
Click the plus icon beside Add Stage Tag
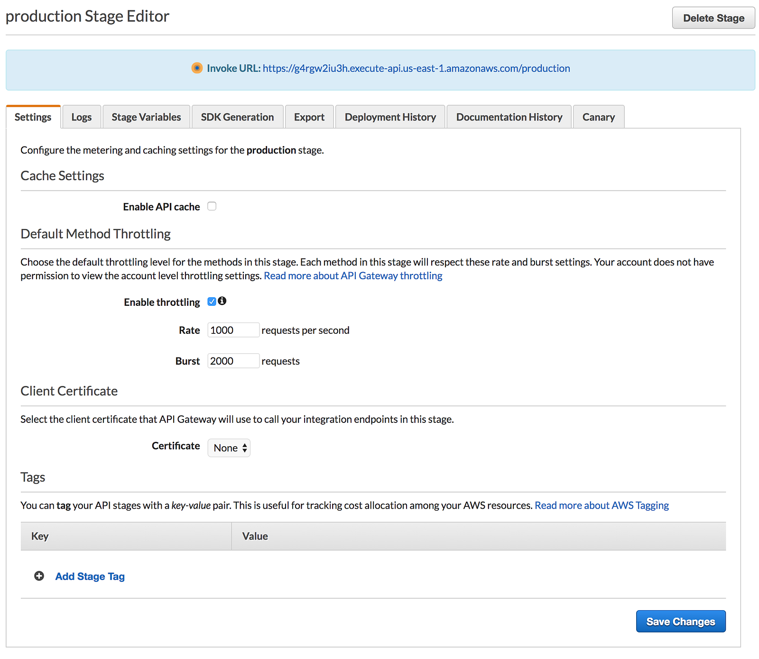coord(39,576)
